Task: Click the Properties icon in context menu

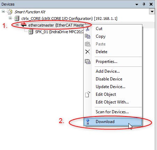Action: (88, 62)
